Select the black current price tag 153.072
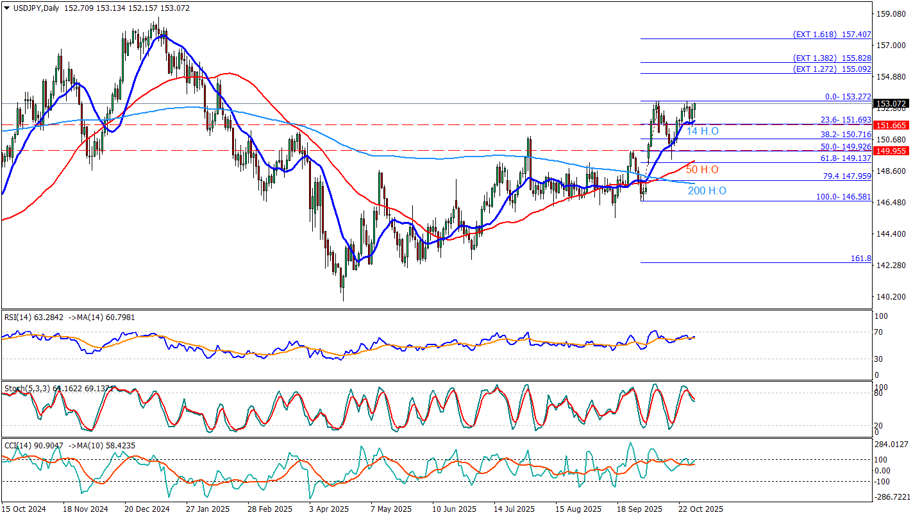Image resolution: width=913 pixels, height=517 pixels. 891,103
